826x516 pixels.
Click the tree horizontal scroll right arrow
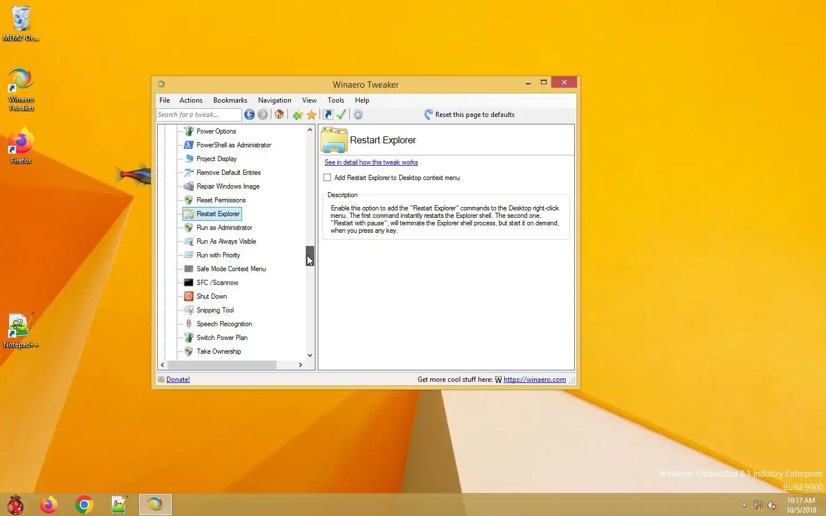point(301,365)
